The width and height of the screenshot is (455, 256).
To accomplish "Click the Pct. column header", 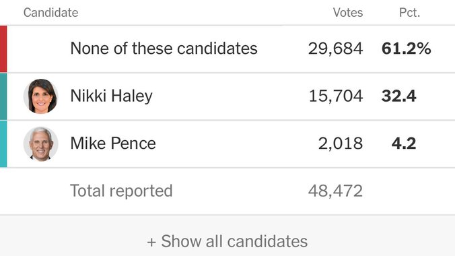I will coord(409,13).
